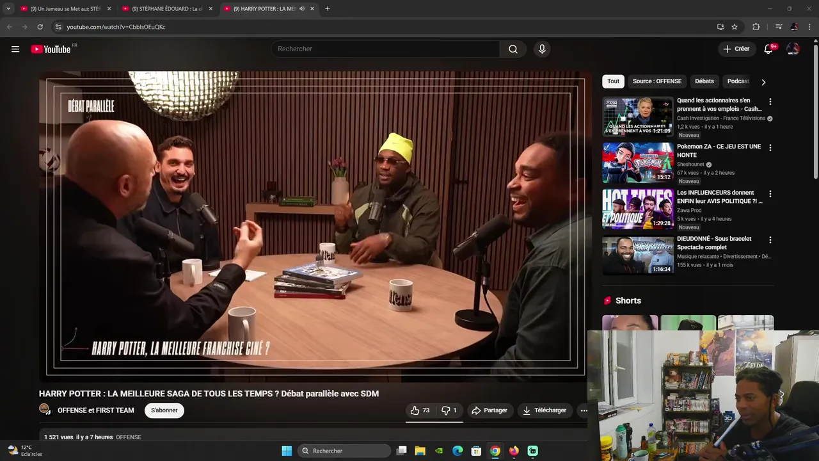
Task: Bookmark this page with the star
Action: pos(735,27)
